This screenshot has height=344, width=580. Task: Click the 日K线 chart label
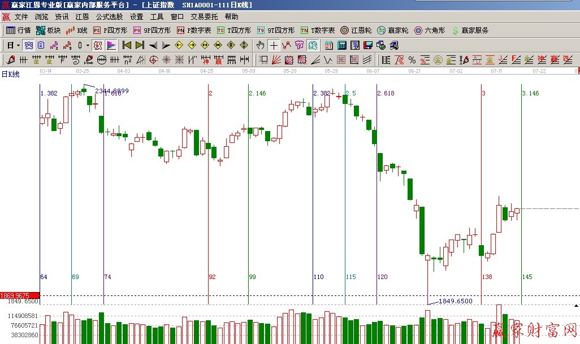[x=10, y=74]
